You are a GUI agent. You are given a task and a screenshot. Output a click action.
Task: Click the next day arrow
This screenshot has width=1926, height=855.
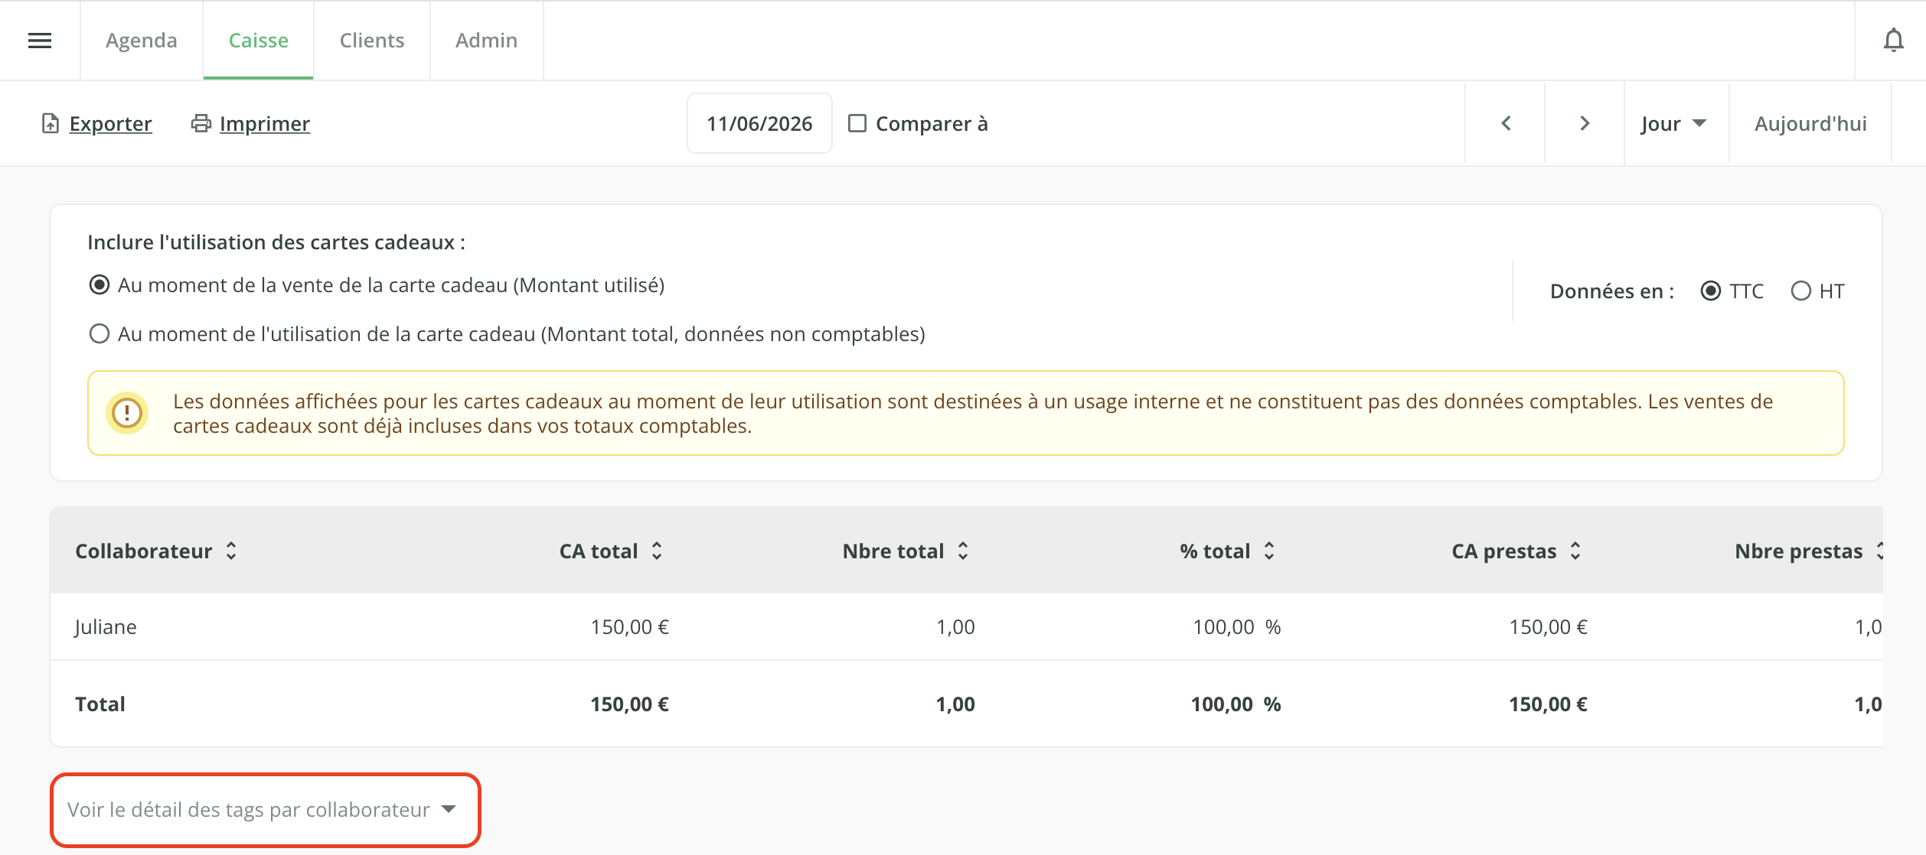[x=1585, y=123]
